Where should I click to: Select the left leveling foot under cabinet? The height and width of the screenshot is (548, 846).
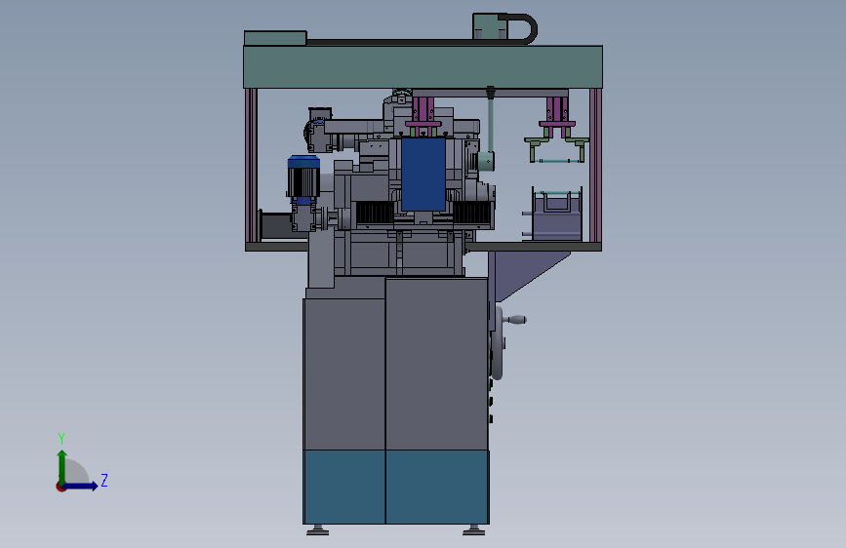317,530
